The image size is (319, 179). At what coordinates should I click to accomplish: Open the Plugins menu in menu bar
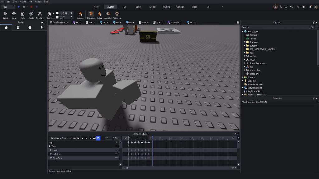22,2
